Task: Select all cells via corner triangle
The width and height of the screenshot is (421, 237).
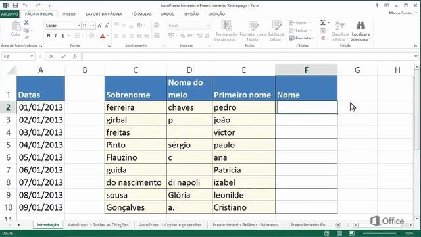Action: click(11, 70)
